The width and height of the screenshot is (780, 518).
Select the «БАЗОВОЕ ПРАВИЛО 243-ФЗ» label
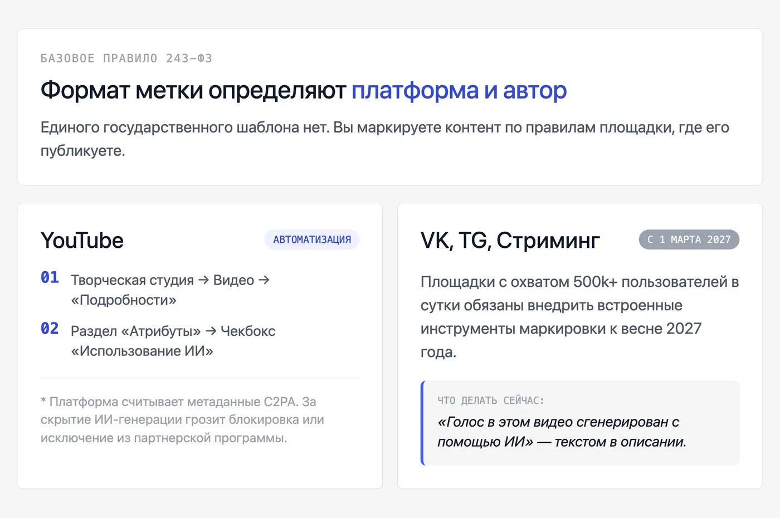point(126,58)
